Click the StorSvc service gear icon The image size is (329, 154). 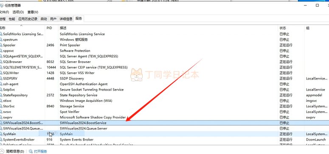[x=1, y=106]
